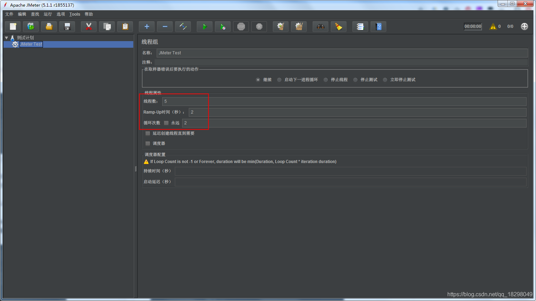Click the Open file folder icon

[x=49, y=26]
